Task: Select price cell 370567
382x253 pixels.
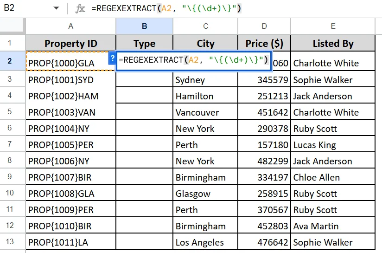Action: [264, 209]
